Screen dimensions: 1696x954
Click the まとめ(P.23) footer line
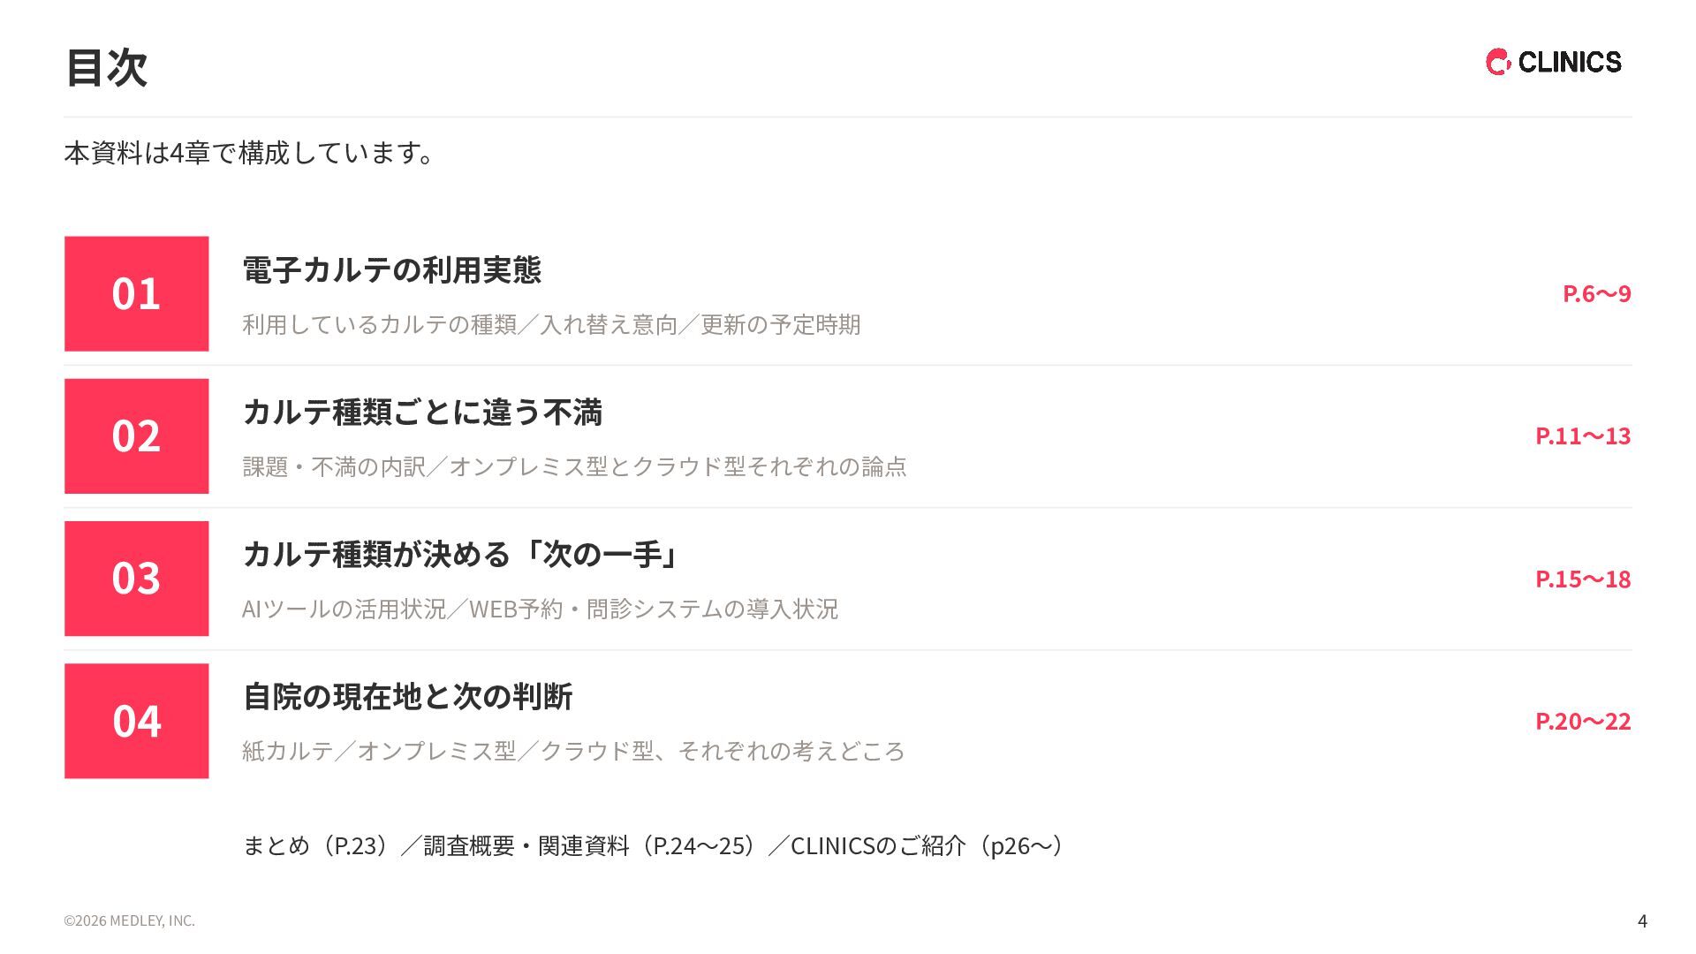654,845
